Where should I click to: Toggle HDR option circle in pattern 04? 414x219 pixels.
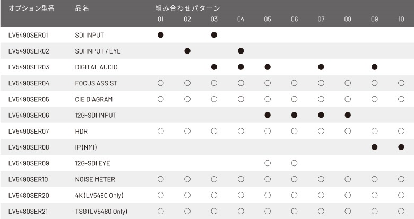pos(241,131)
